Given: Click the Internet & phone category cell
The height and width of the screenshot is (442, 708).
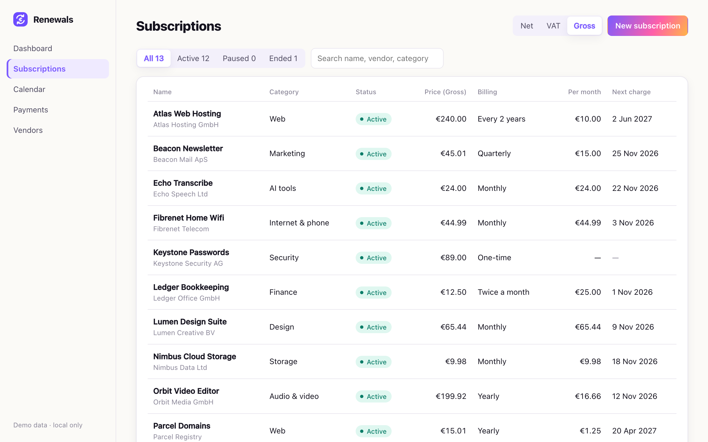Looking at the screenshot, I should point(299,222).
